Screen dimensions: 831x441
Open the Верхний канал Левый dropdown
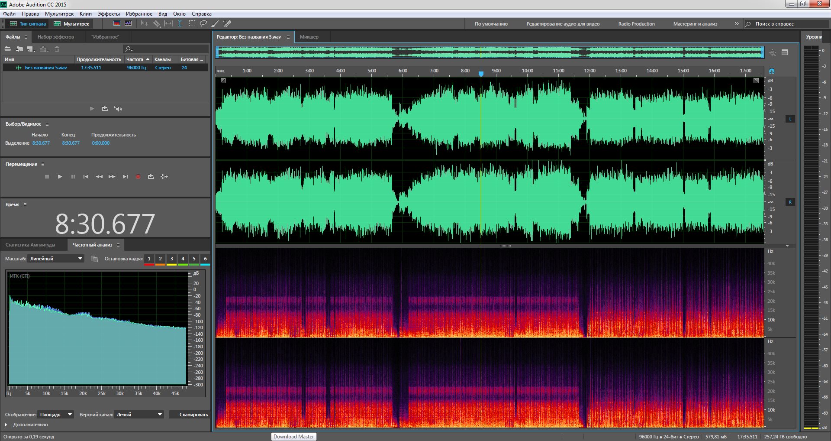(139, 415)
